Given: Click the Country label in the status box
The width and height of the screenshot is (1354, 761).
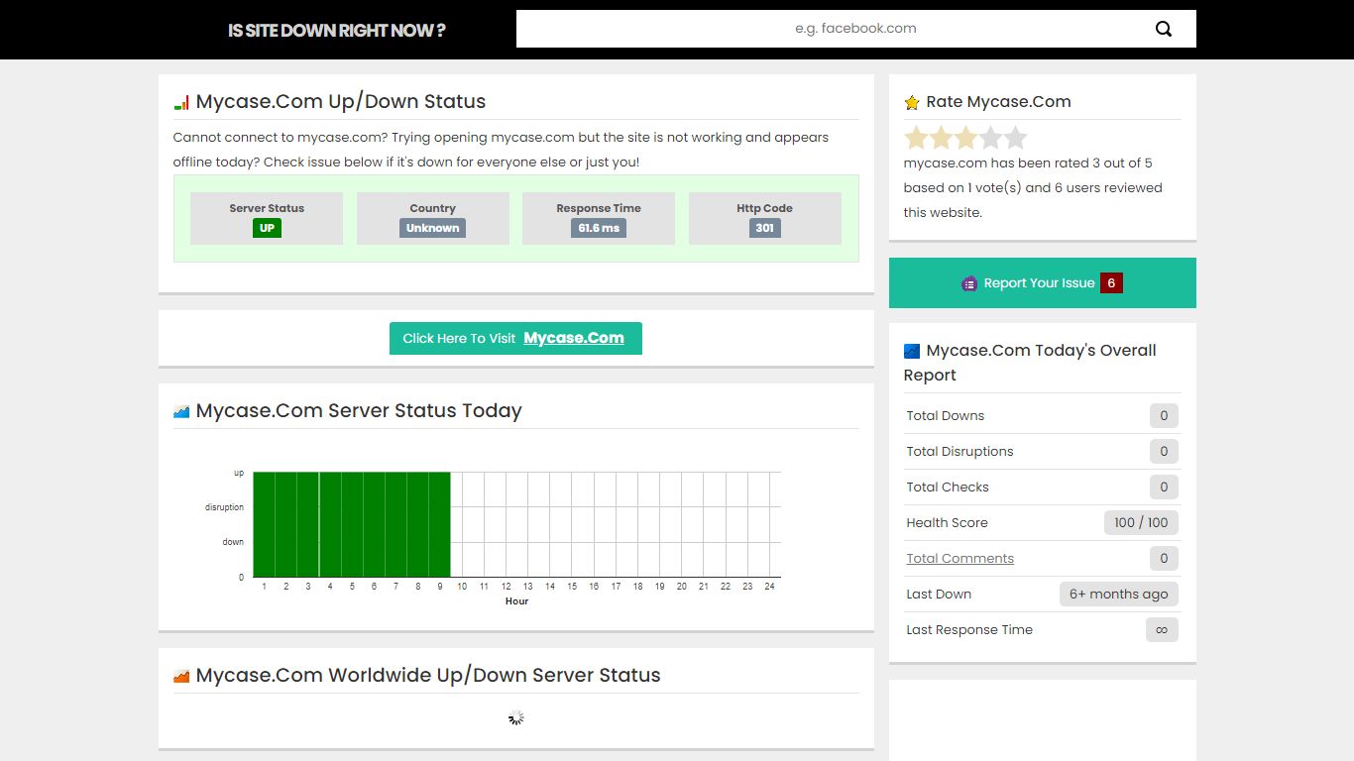Looking at the screenshot, I should pos(433,208).
